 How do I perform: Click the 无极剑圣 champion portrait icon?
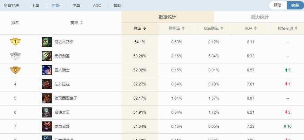(47, 56)
